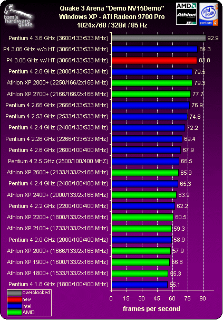
Task: Click the red new legend swatch
Action: (14, 299)
